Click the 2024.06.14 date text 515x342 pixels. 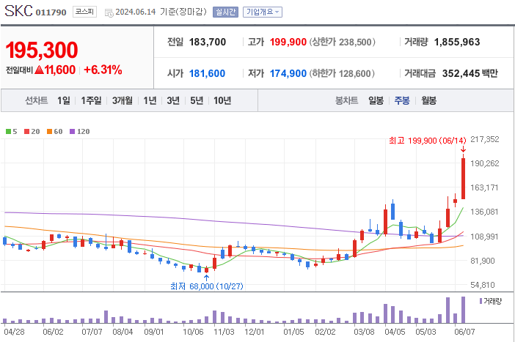click(135, 12)
